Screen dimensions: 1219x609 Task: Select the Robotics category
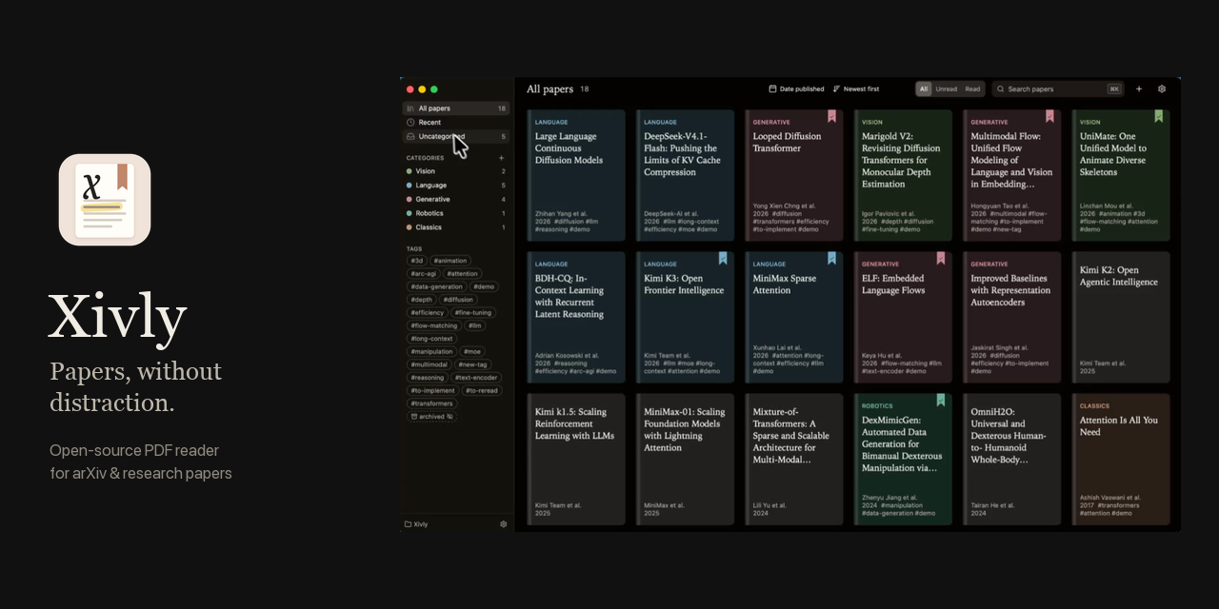456,213
